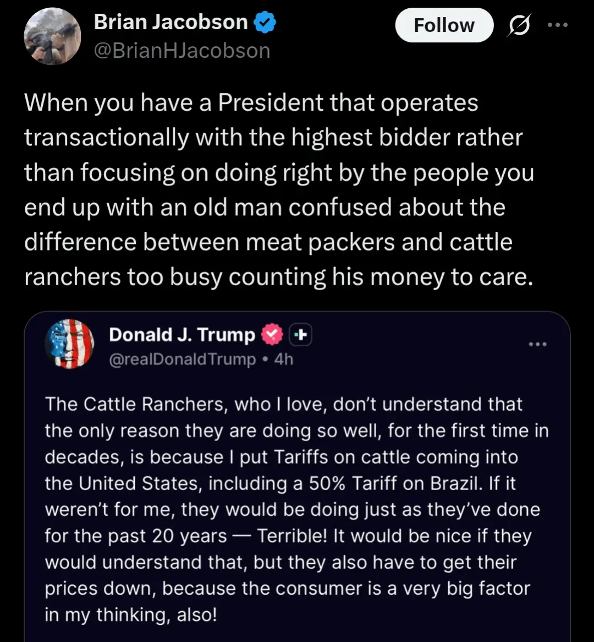
Task: Click Donald J. Trump's red verified badge
Action: (x=272, y=335)
